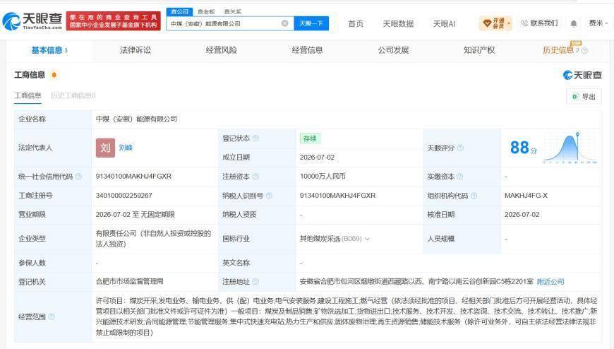
Task: Click the phone icon beside 联系我们
Action: point(524,23)
